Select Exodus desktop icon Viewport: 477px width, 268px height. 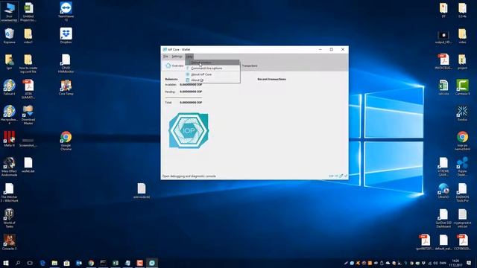462,113
